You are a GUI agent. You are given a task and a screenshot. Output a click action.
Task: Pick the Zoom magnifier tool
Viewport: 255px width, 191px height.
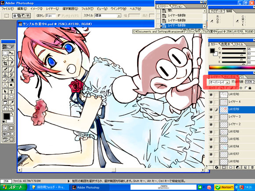[x=11, y=108]
